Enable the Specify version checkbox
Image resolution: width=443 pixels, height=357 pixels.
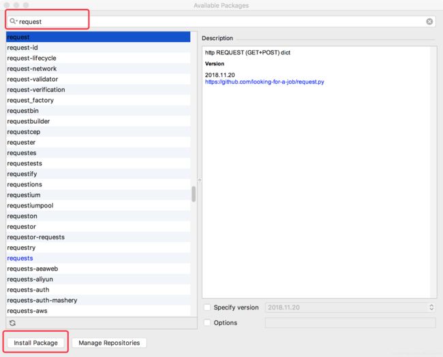point(207,307)
